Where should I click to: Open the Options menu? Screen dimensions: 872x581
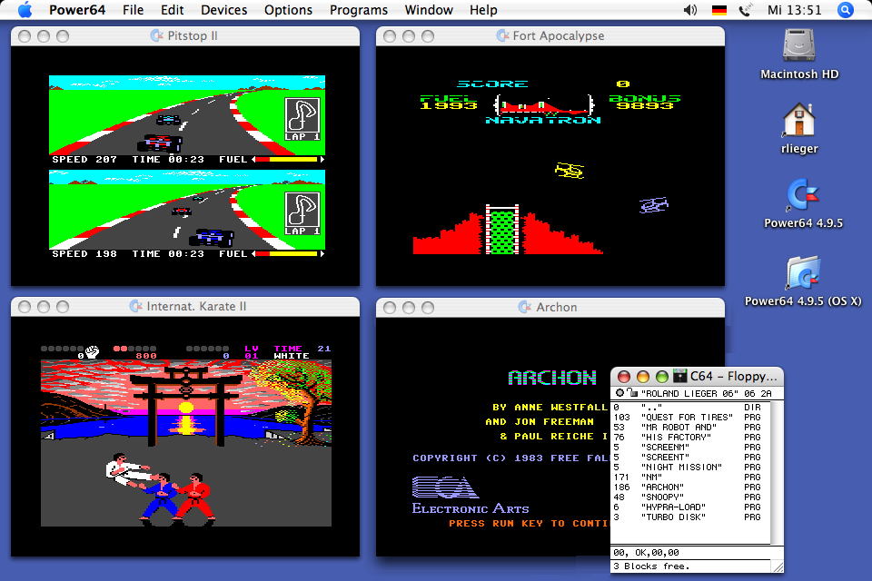pos(288,10)
